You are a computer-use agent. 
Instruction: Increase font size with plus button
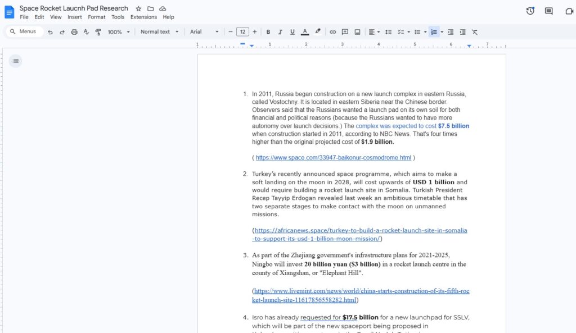point(255,32)
